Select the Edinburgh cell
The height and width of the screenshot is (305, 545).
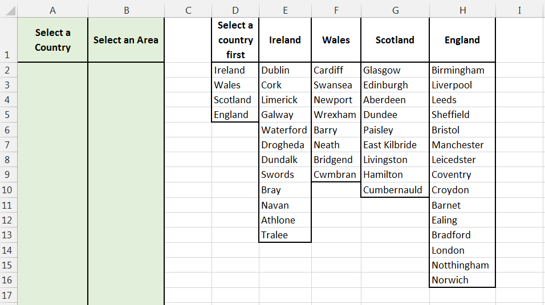395,85
